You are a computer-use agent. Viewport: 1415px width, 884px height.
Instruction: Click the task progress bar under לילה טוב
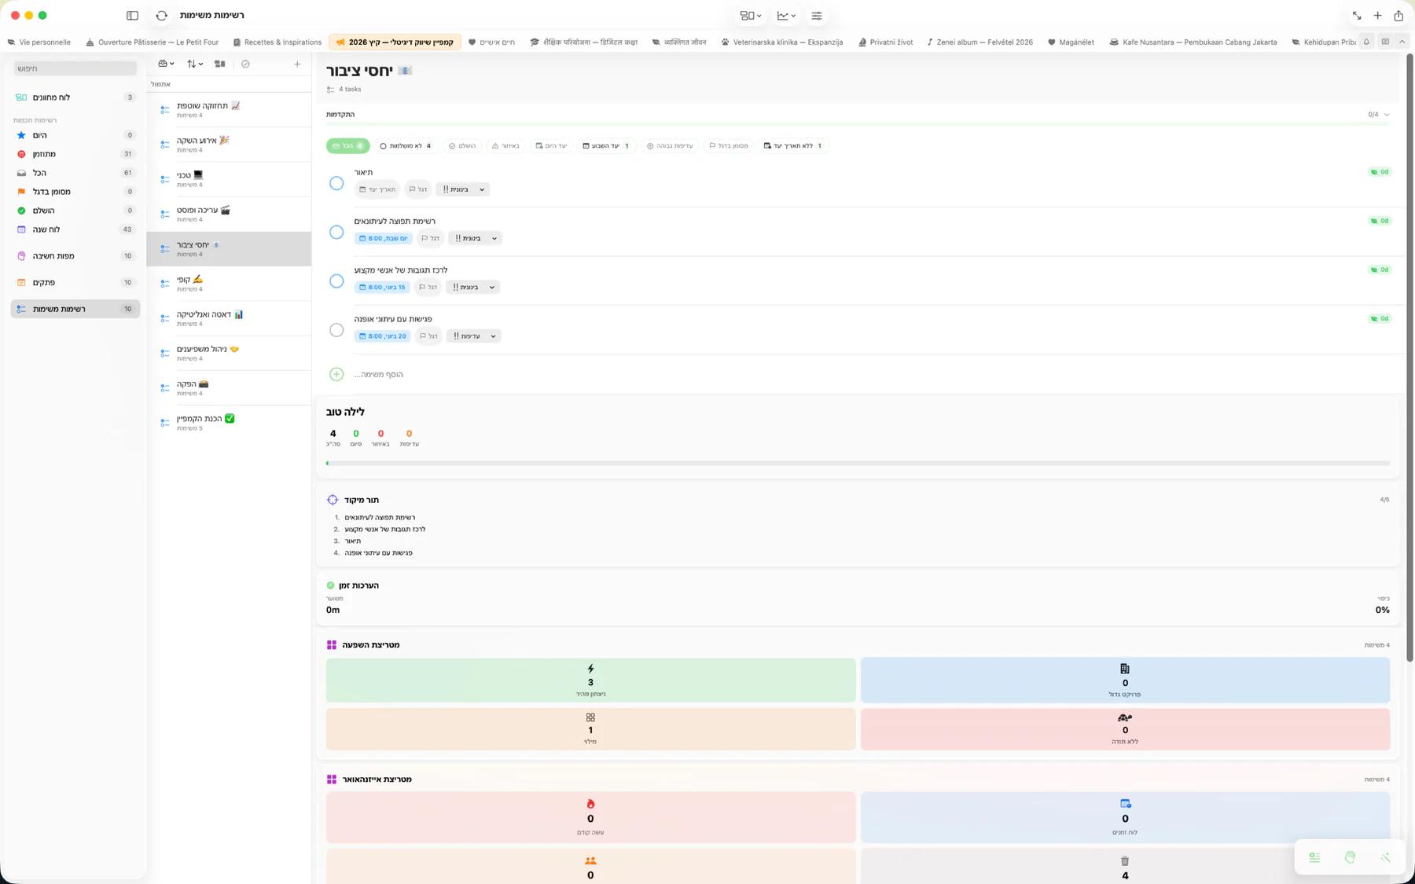point(858,464)
